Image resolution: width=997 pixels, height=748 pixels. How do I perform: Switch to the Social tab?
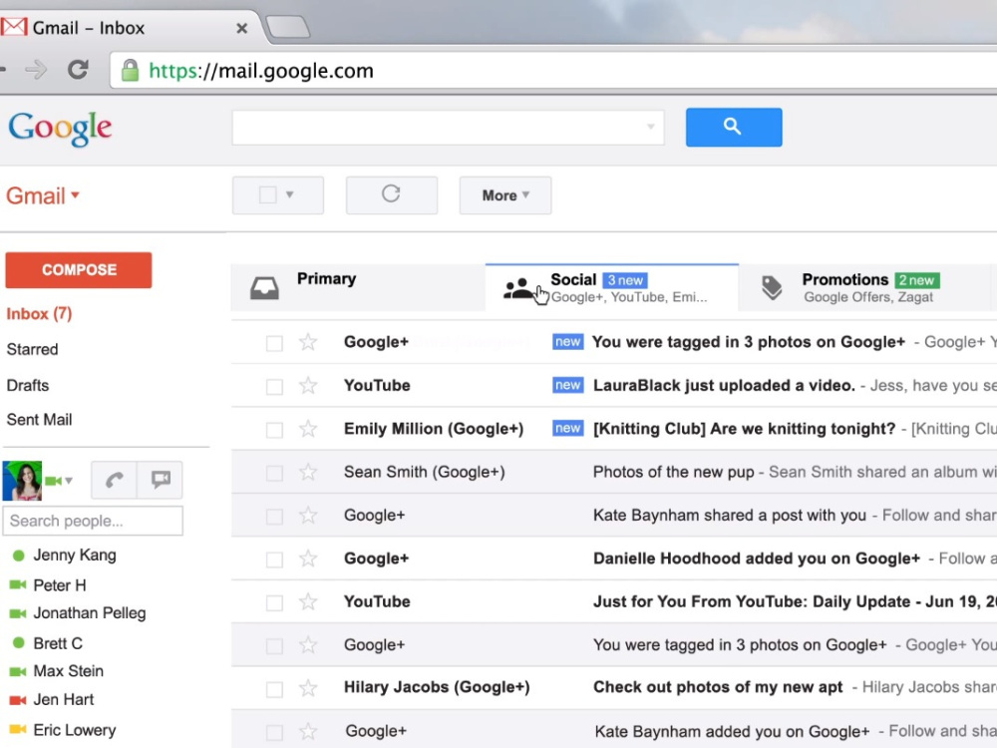(612, 287)
